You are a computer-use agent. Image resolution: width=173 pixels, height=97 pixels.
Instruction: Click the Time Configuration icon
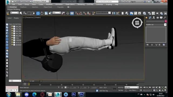tap(154, 90)
